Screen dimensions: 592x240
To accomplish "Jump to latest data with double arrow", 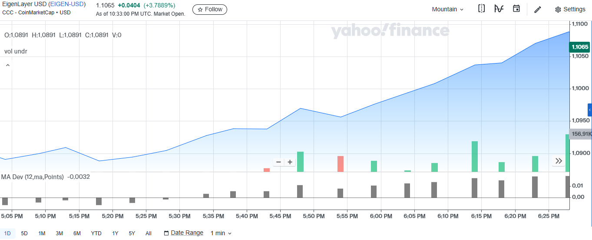I will coord(559,161).
